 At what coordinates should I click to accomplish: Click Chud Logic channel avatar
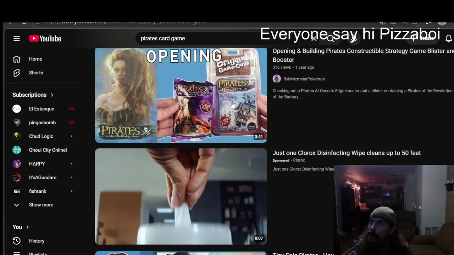coord(17,136)
